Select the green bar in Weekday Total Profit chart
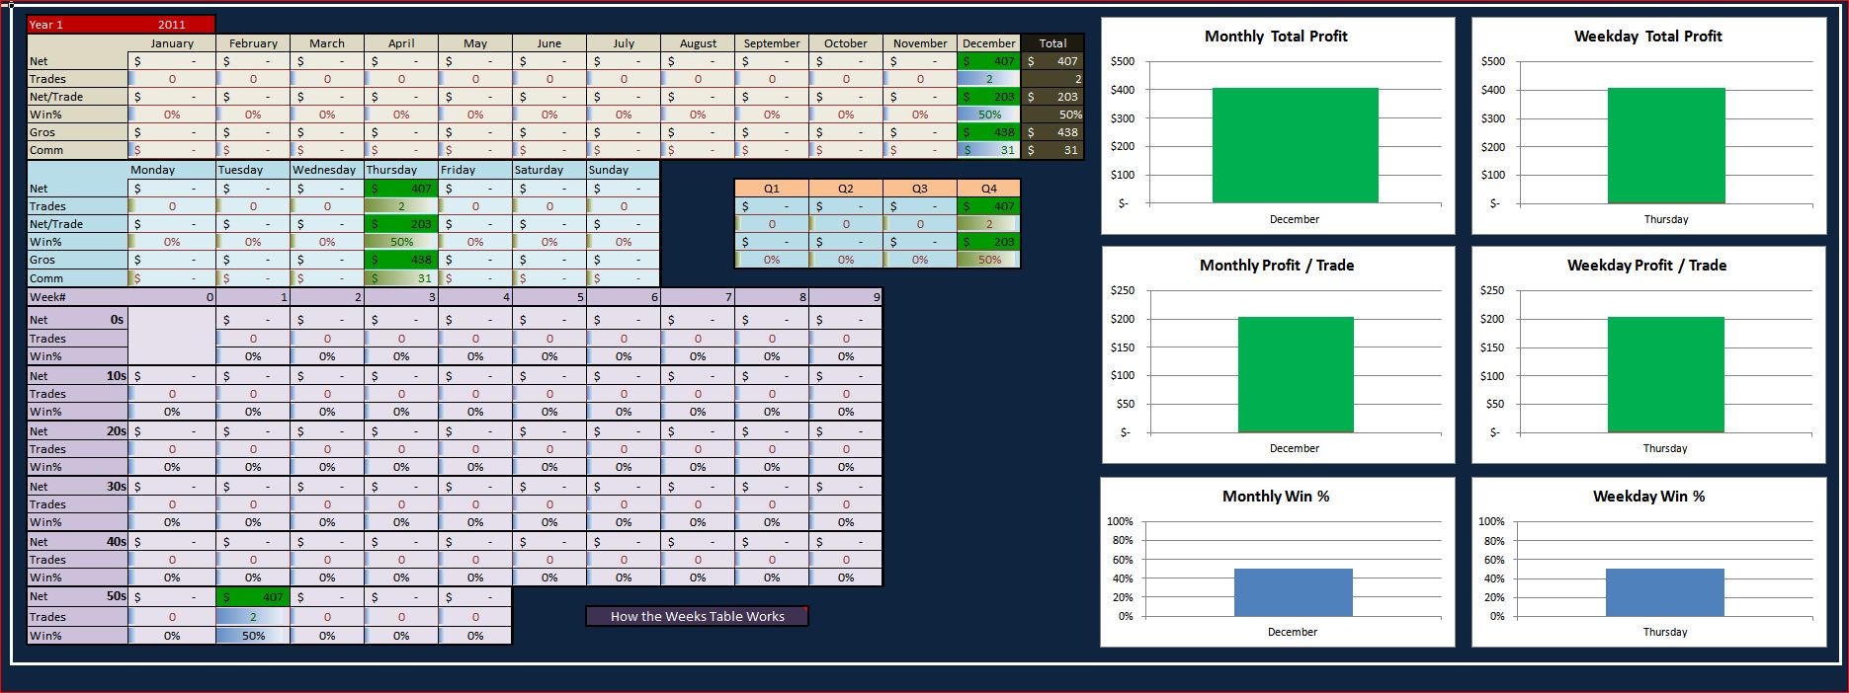 [1666, 145]
